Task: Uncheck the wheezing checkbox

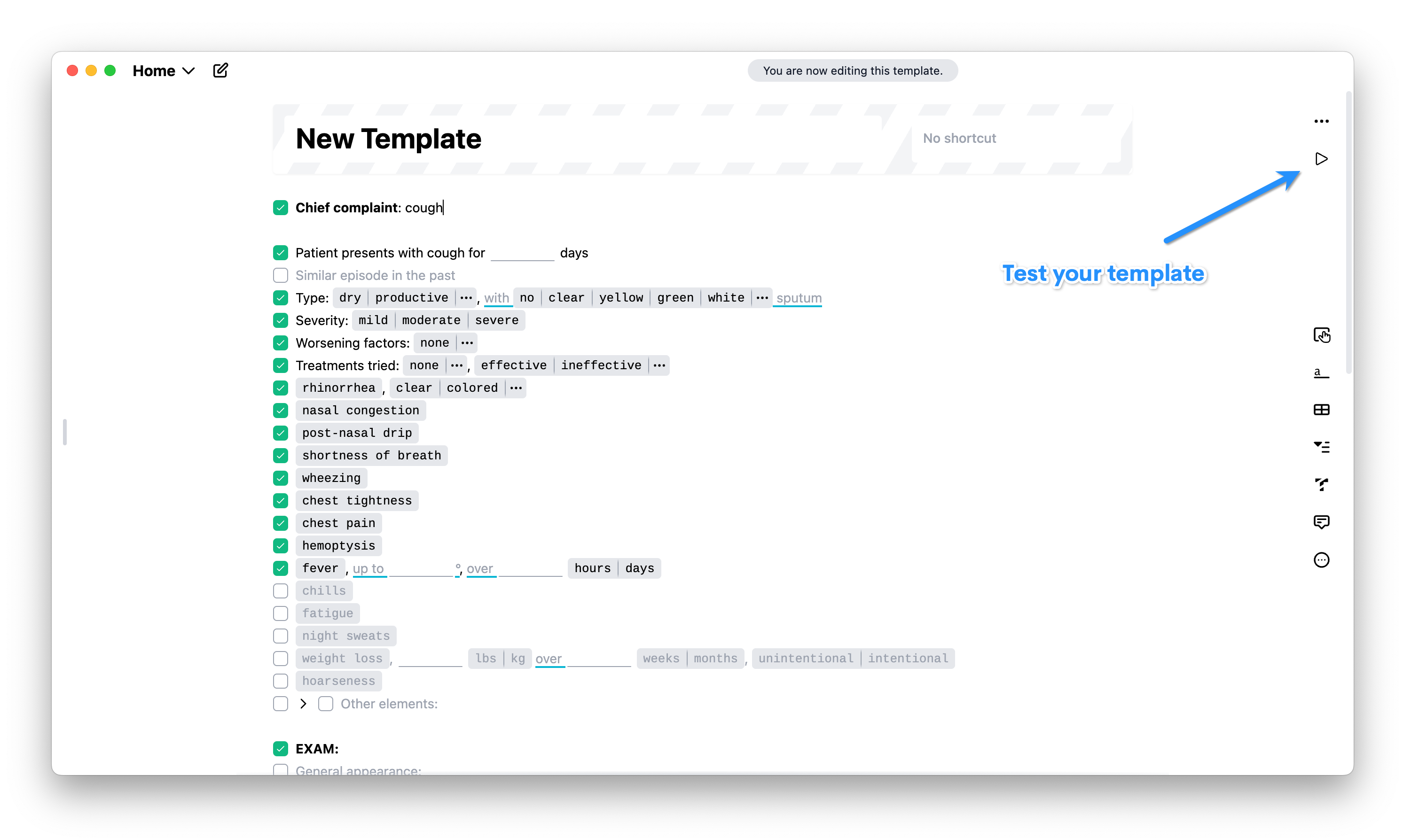Action: coord(281,478)
